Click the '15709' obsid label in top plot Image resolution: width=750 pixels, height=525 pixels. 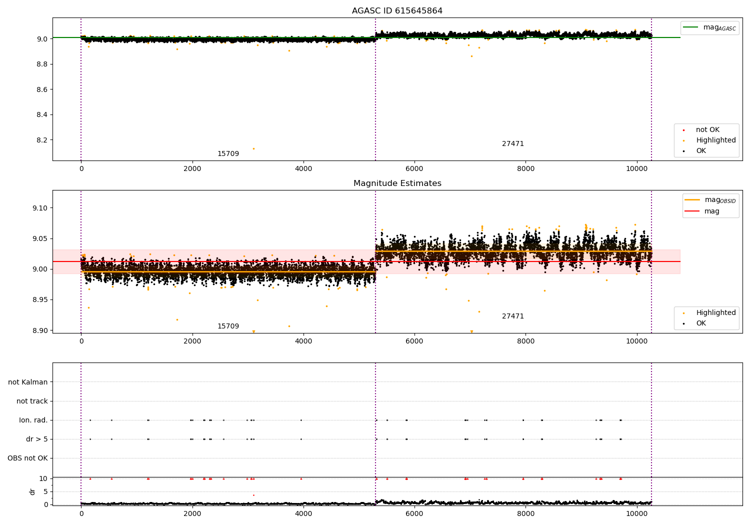click(x=228, y=154)
